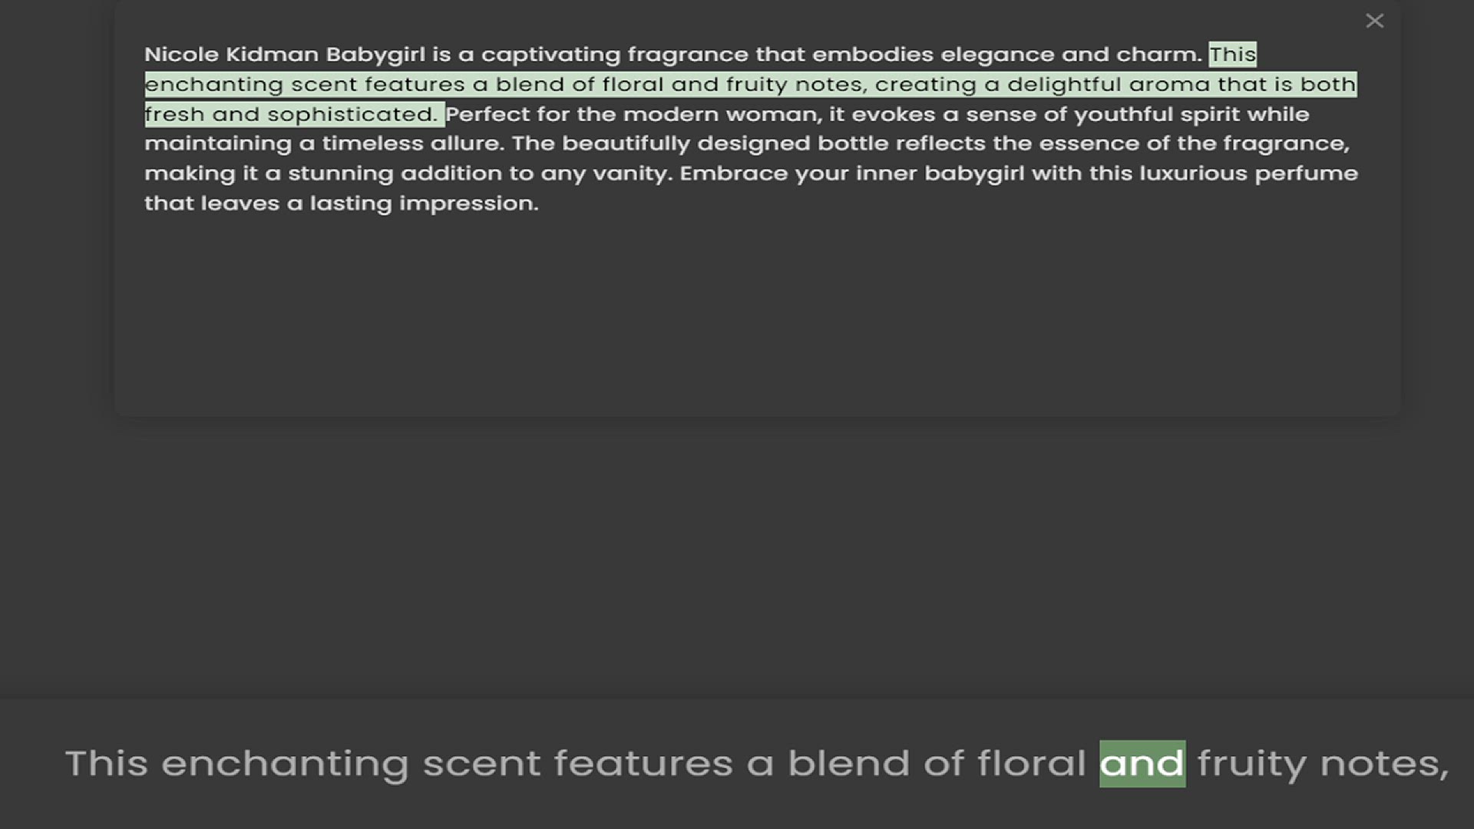Click highlighted "This" at end of first line
The height and width of the screenshot is (829, 1474).
point(1232,54)
